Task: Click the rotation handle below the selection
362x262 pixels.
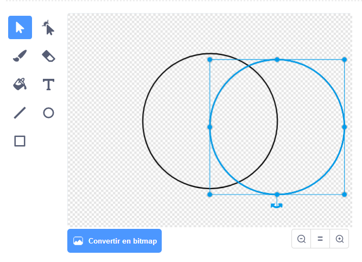Action: 277,205
